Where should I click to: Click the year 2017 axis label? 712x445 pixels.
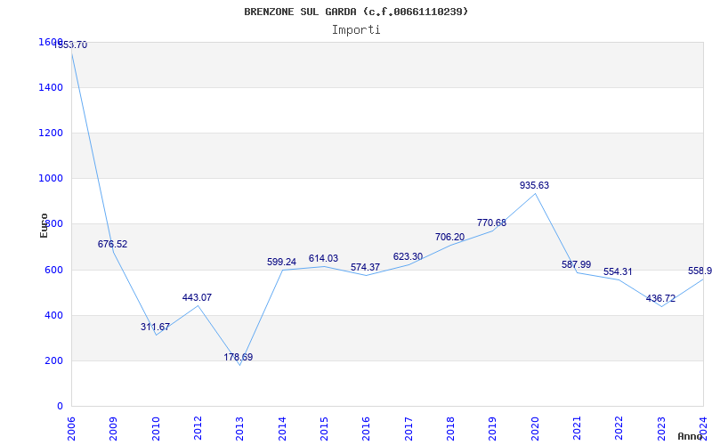point(409,429)
